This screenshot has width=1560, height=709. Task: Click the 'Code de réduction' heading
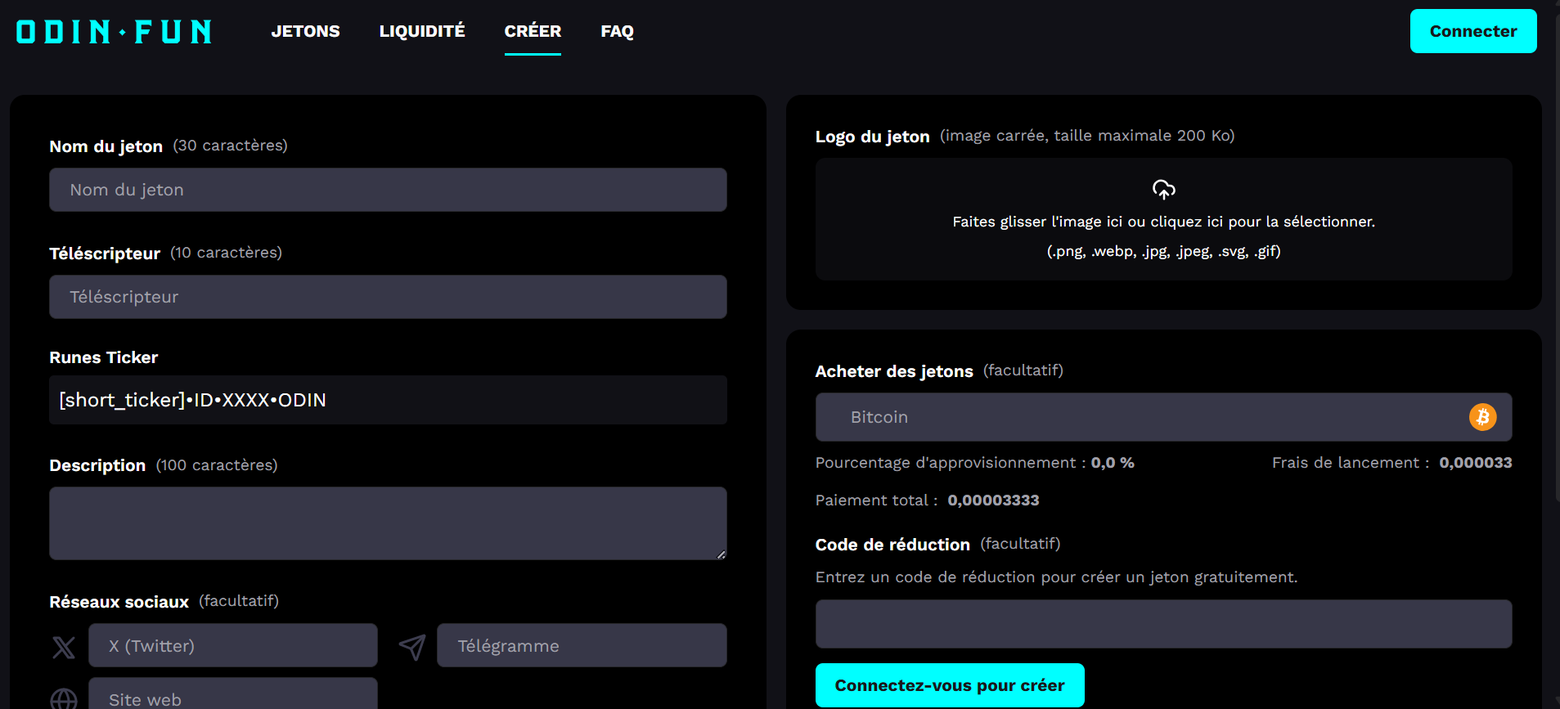(x=892, y=545)
